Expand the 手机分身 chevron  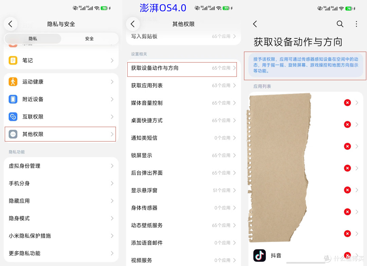tap(112, 183)
